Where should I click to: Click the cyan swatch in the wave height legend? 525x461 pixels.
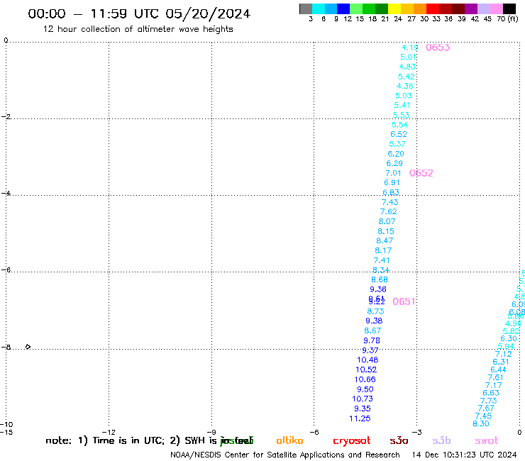pyautogui.click(x=319, y=9)
